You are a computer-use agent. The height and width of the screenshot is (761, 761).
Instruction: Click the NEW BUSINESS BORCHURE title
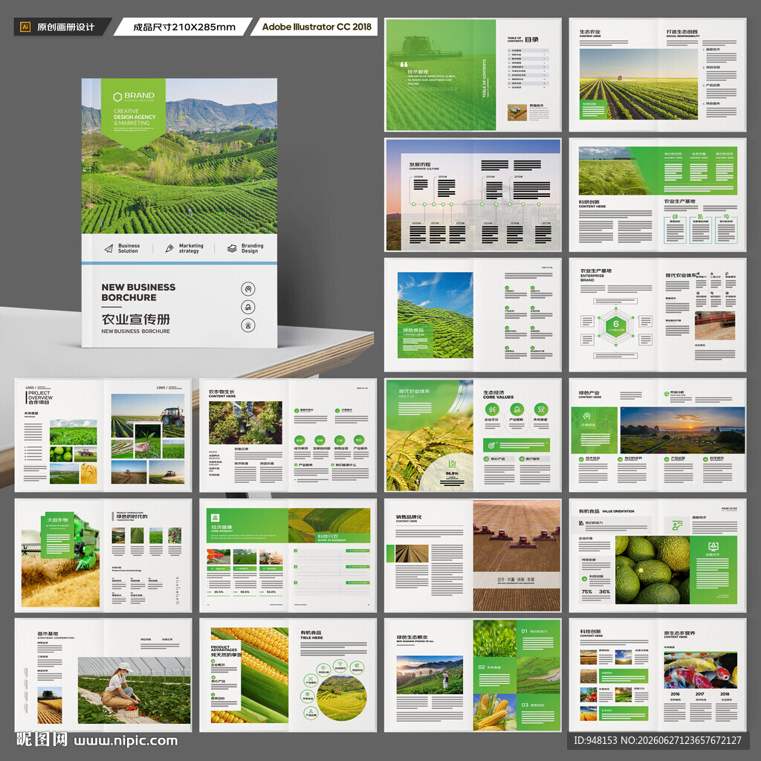coord(138,292)
